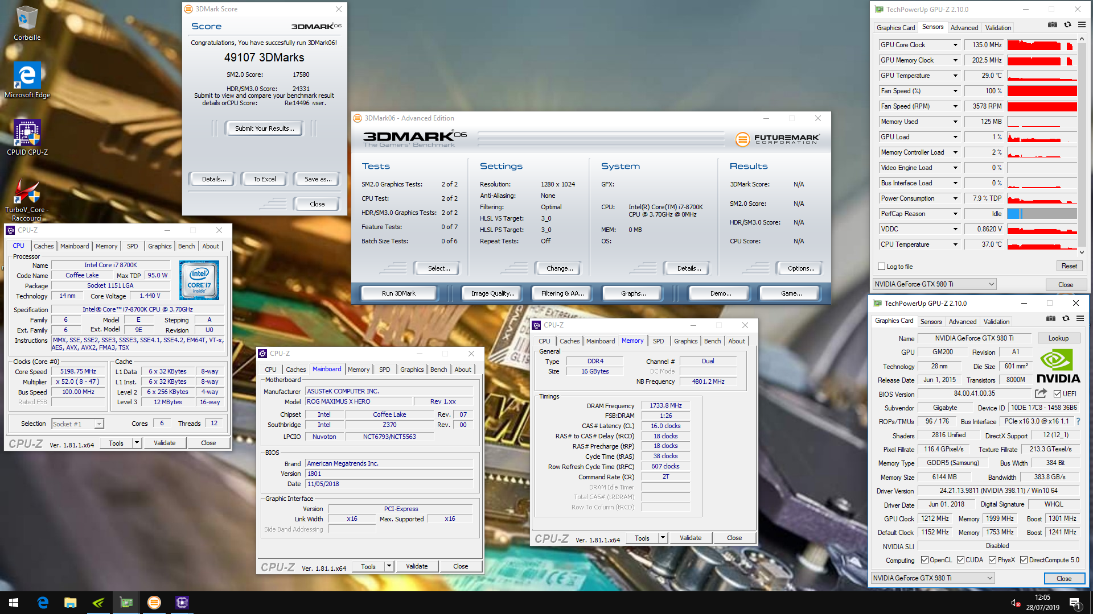
Task: Click the To Excel button
Action: pyautogui.click(x=264, y=179)
